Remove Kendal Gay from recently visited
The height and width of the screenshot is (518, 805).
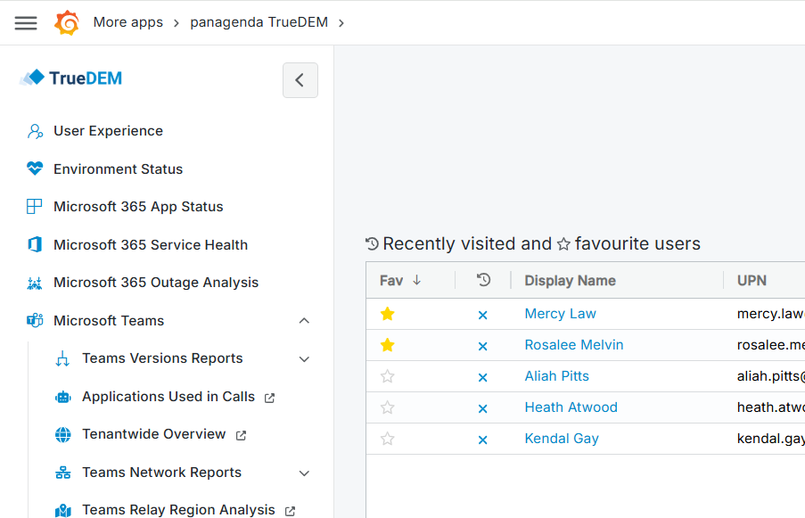[482, 440]
